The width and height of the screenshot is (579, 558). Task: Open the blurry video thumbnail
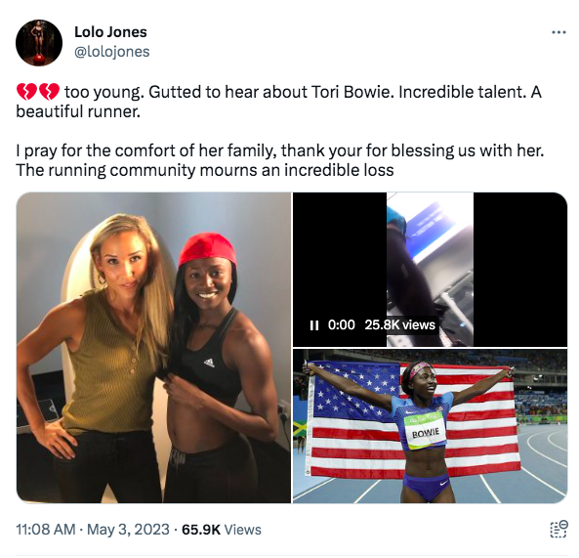(430, 270)
